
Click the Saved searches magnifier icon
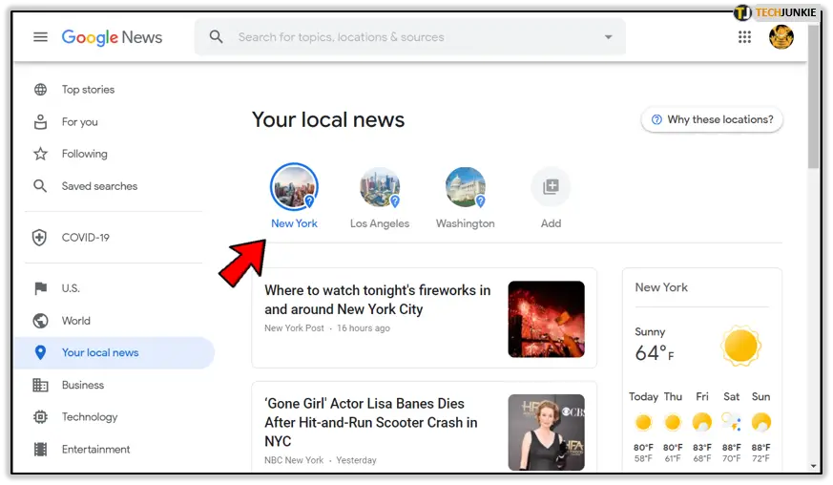pyautogui.click(x=40, y=186)
